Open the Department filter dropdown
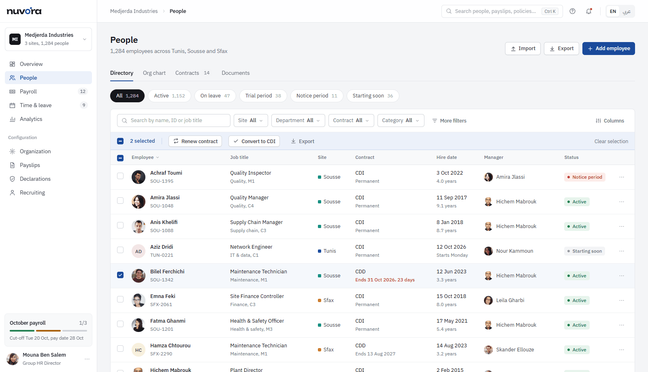Image resolution: width=648 pixels, height=372 pixels. [298, 120]
